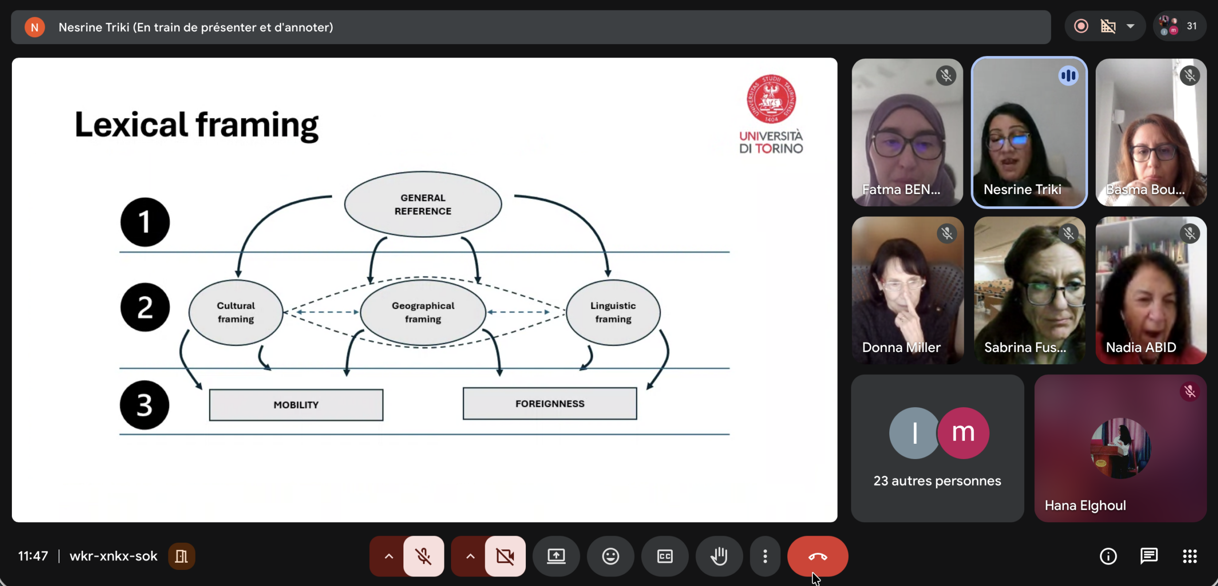Open the meeting chat panel
Screen dimensions: 1218x586
tap(1149, 556)
